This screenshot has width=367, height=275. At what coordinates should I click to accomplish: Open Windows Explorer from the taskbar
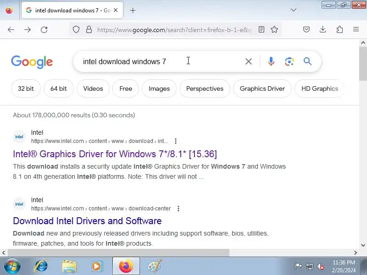pyautogui.click(x=69, y=266)
